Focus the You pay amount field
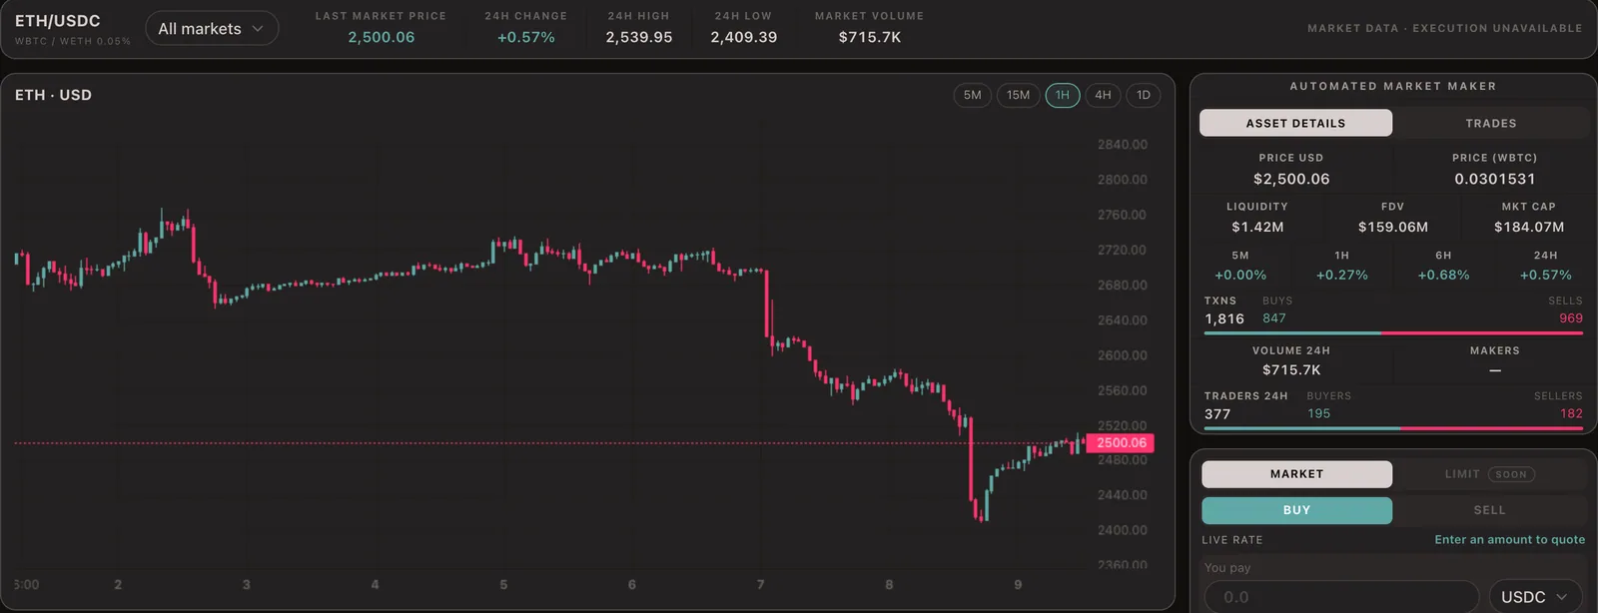1598x613 pixels. coord(1340,597)
